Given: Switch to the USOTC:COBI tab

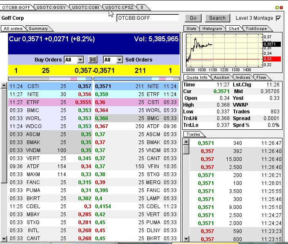Looking at the screenshot, I should click(86, 7).
